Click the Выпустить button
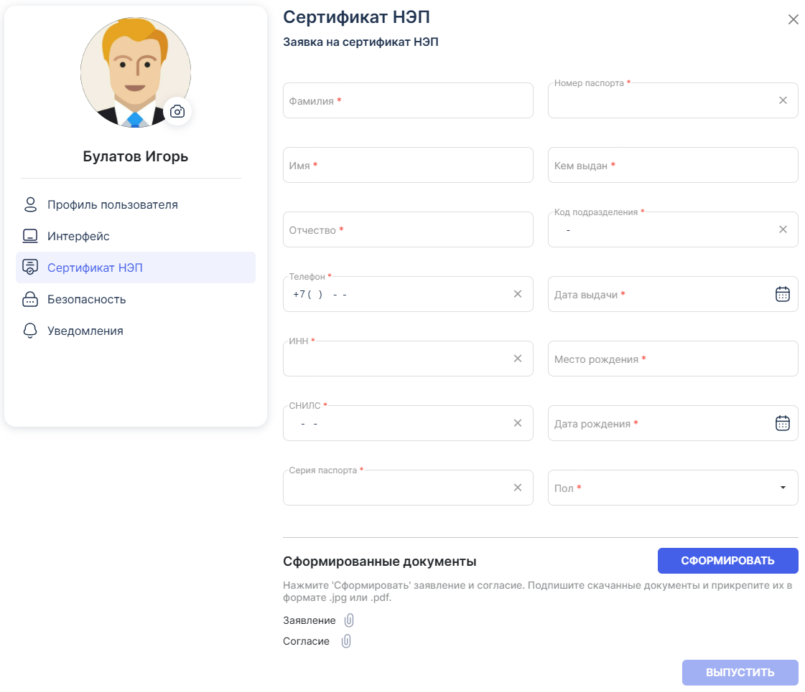The height and width of the screenshot is (692, 805). [740, 673]
